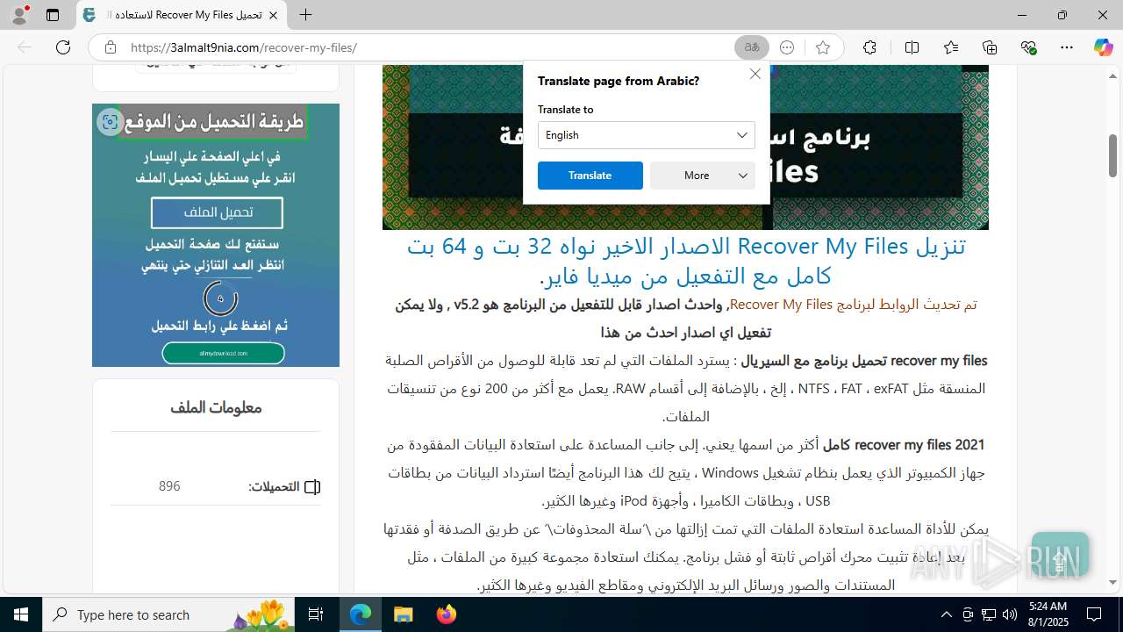Click the visual search icon on ad image

pos(110,122)
